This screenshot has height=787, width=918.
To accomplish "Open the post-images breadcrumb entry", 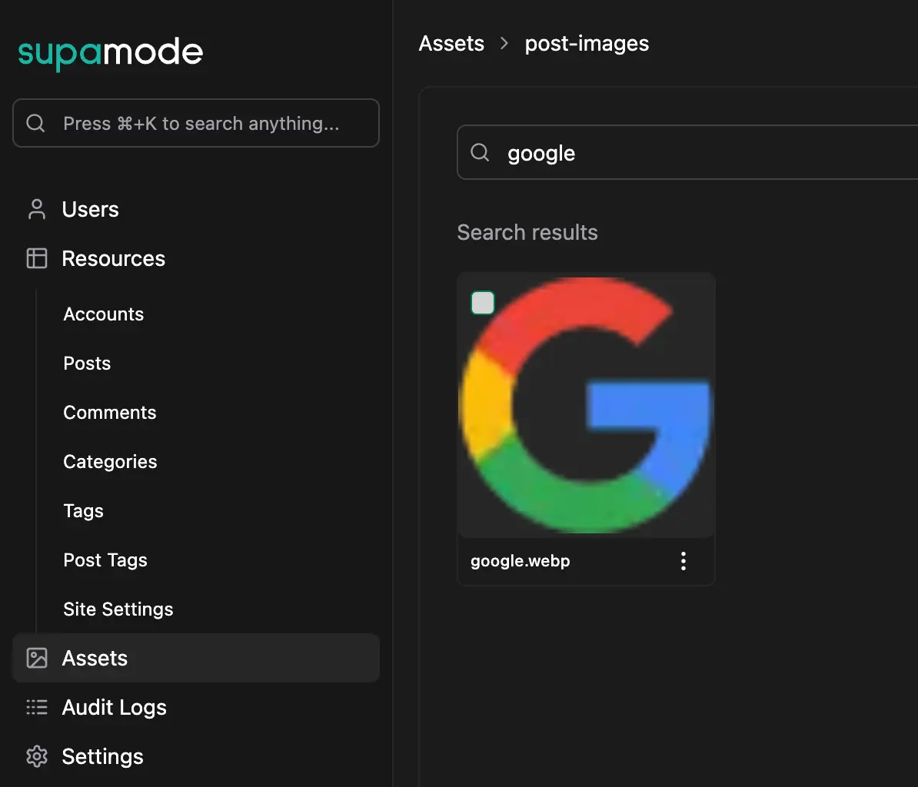I will click(x=587, y=43).
